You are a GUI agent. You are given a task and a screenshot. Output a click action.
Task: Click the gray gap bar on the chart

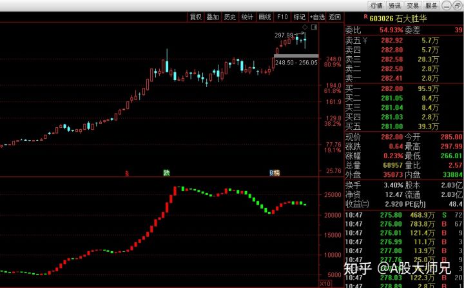(296, 56)
